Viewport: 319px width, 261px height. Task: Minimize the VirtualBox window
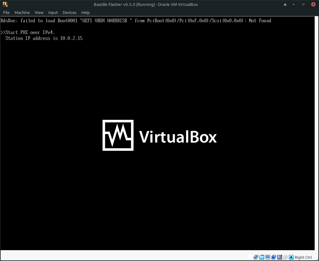click(x=293, y=4)
